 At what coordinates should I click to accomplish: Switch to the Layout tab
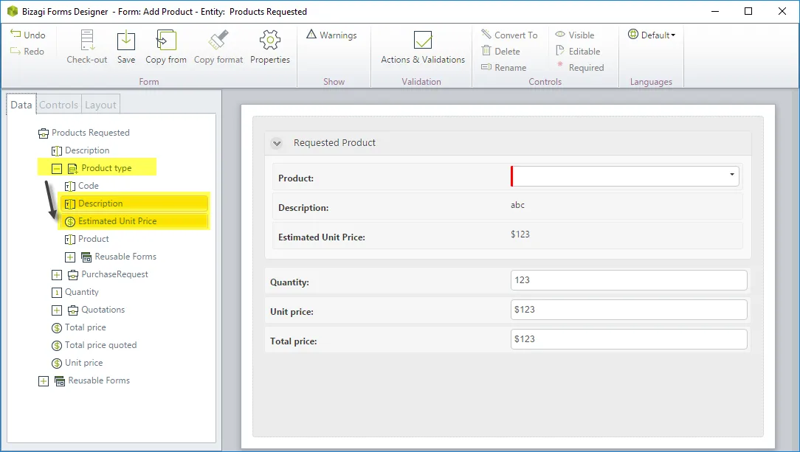click(100, 105)
